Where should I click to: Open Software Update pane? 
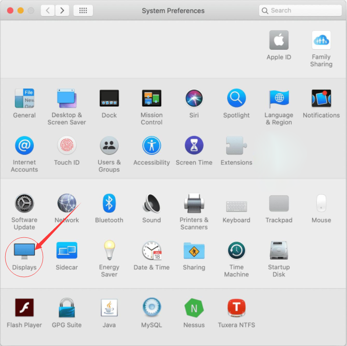coord(24,203)
